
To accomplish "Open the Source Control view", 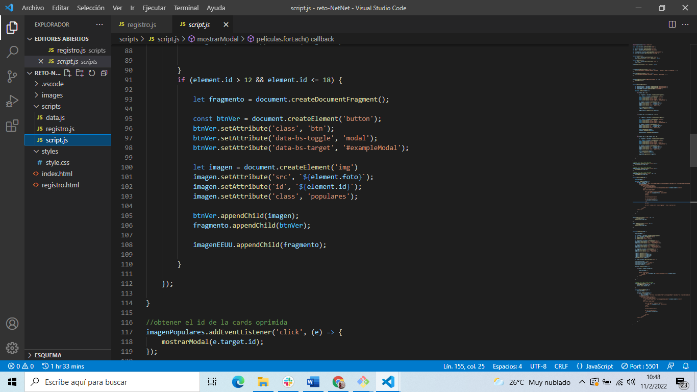I will click(12, 77).
